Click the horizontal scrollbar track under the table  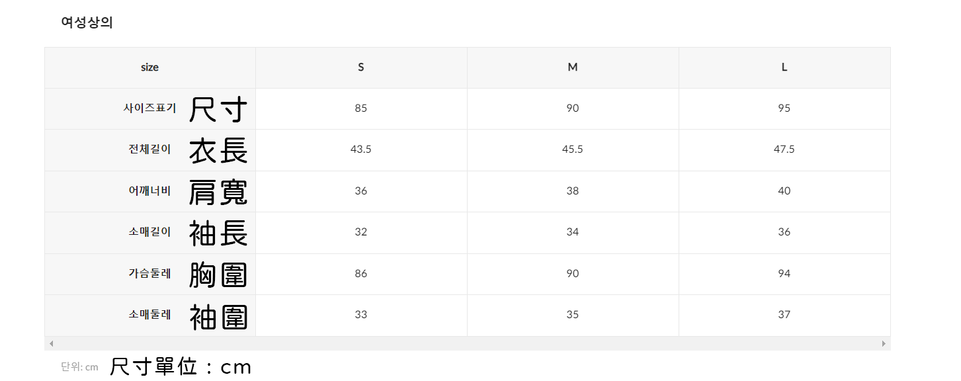[467, 343]
